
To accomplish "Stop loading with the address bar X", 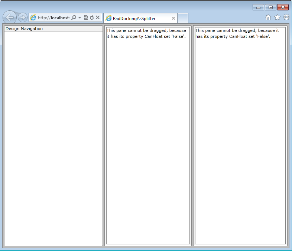I will [x=98, y=17].
